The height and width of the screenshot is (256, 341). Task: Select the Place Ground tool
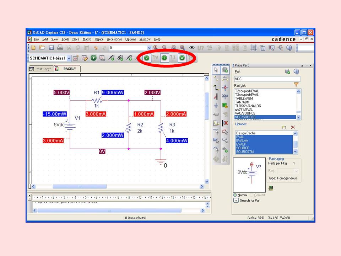pyautogui.click(x=216, y=105)
